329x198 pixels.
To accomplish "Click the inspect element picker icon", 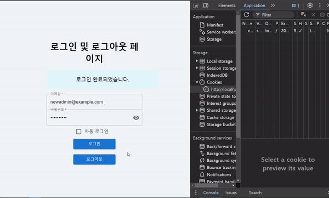I will point(196,5).
